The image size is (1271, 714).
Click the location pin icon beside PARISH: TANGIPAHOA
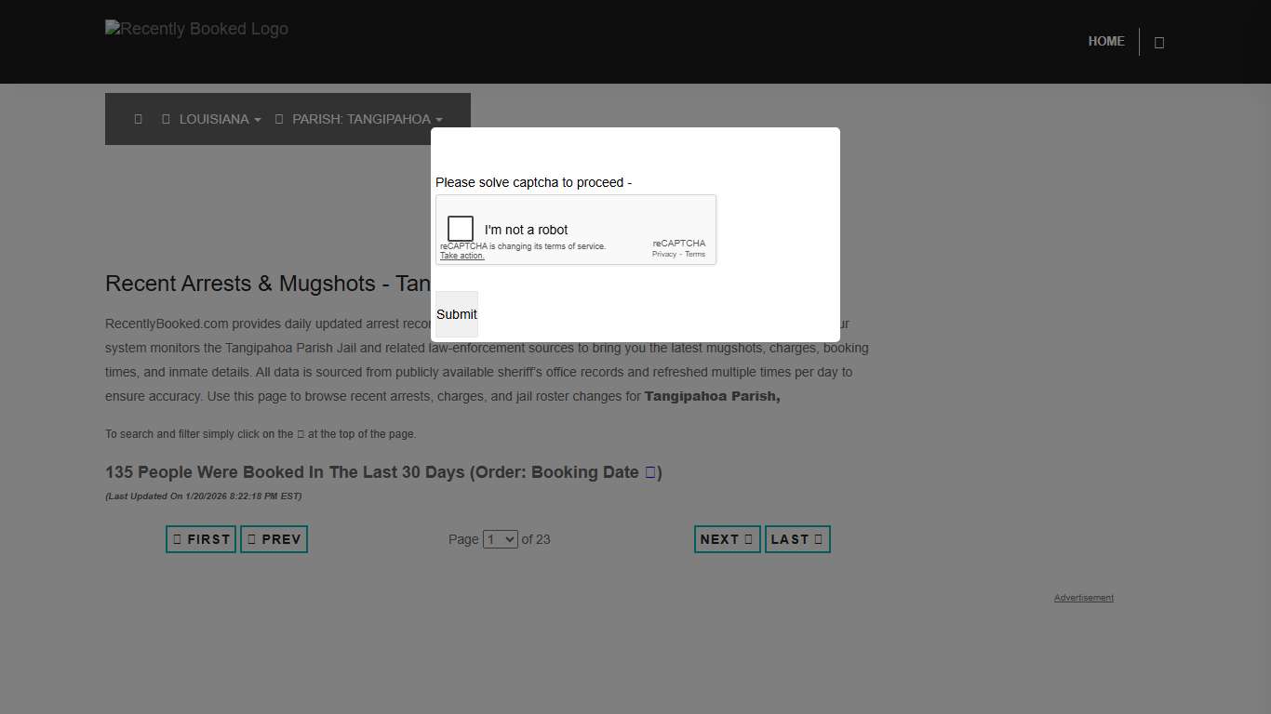pyautogui.click(x=278, y=119)
